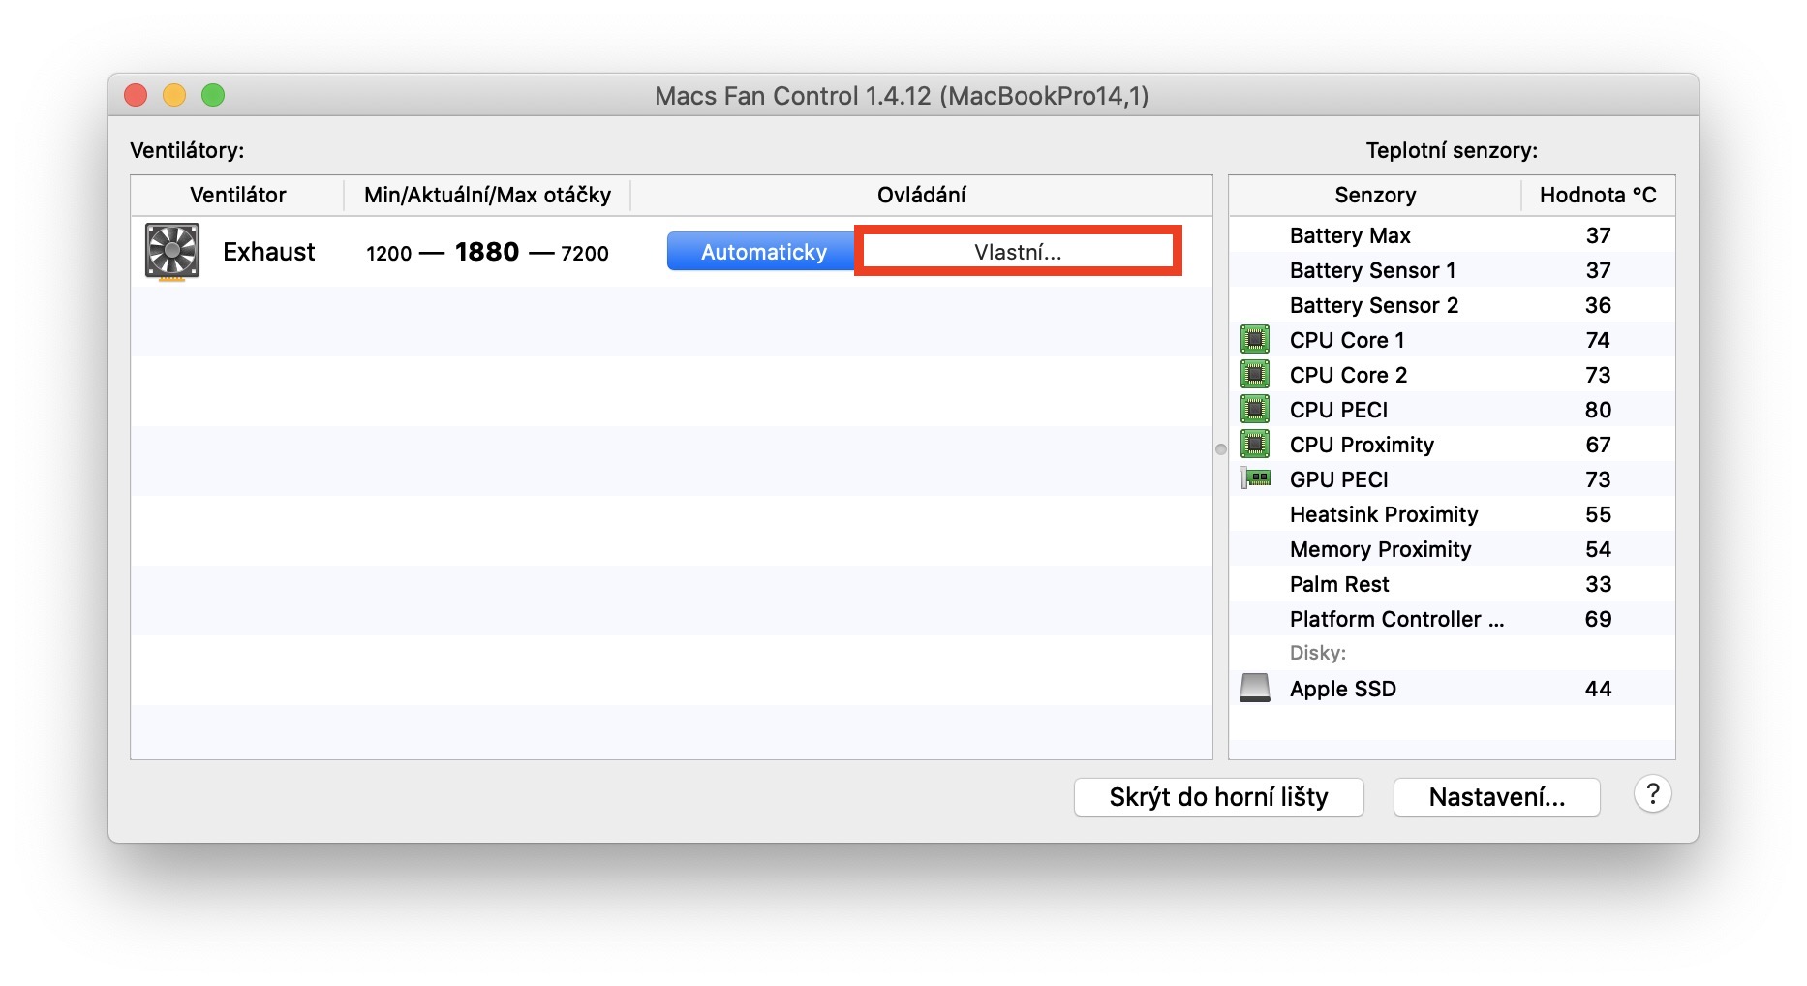Select the Heatsink Proximity sensor row
This screenshot has height=986, width=1807.
tap(1452, 514)
